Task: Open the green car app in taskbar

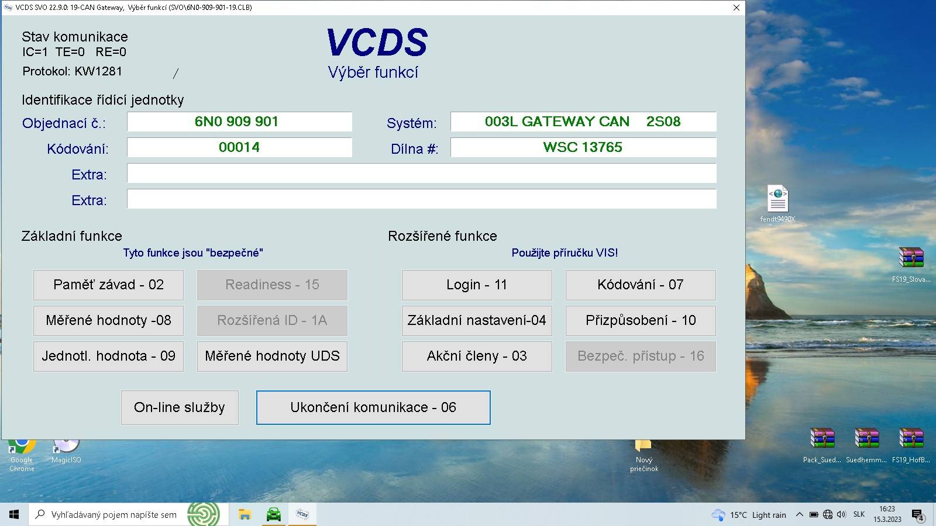Action: 273,514
